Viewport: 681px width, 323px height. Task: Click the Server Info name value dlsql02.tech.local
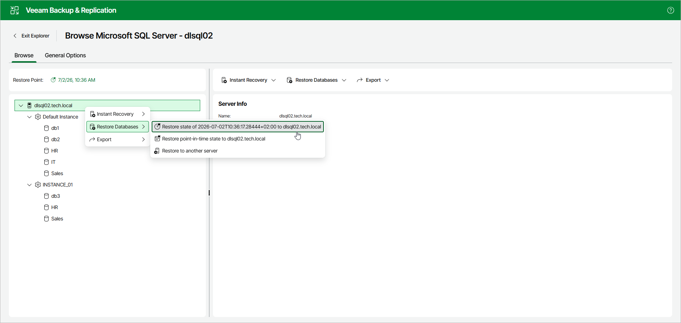(x=296, y=116)
